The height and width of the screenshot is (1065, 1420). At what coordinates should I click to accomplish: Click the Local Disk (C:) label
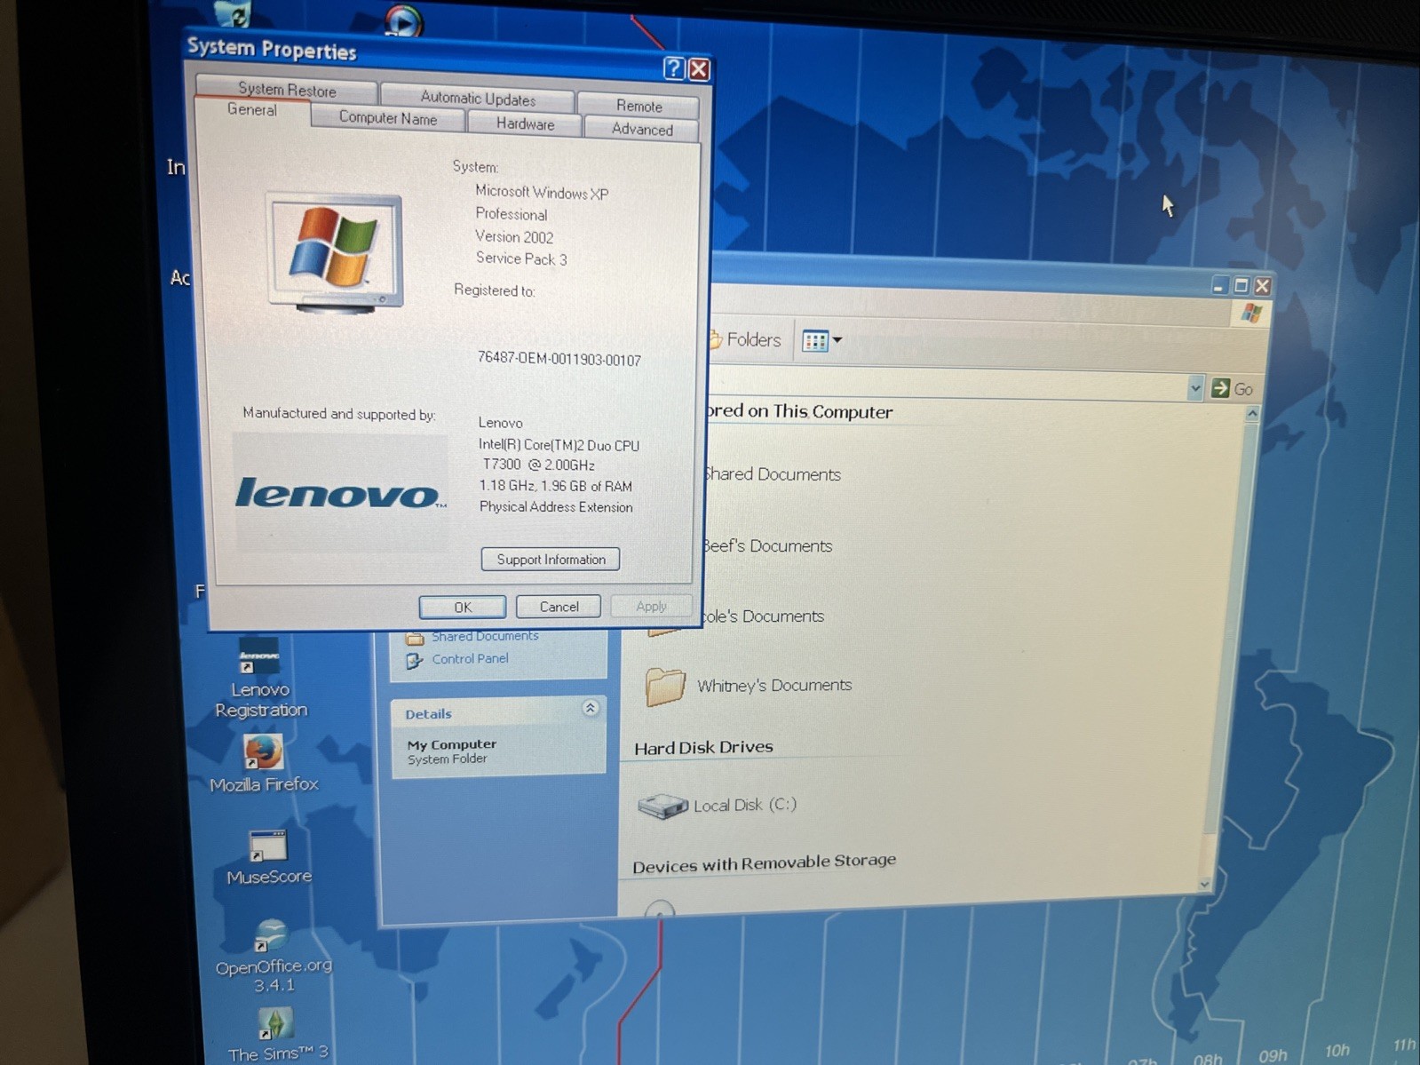[x=745, y=805]
